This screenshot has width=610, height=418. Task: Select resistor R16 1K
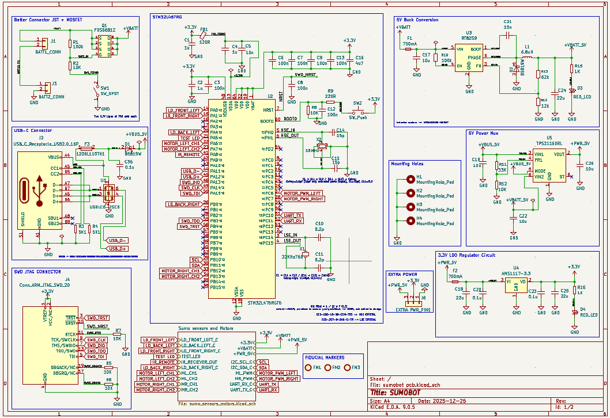tap(574, 290)
